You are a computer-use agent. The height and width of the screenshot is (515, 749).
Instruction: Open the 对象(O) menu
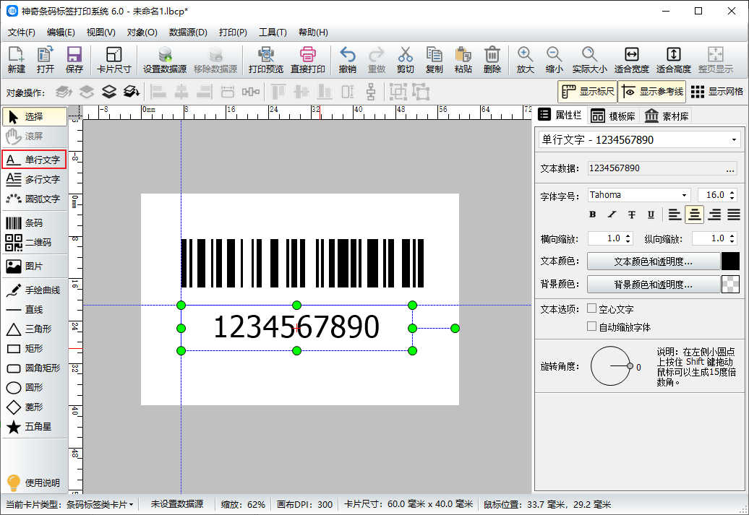click(x=142, y=33)
